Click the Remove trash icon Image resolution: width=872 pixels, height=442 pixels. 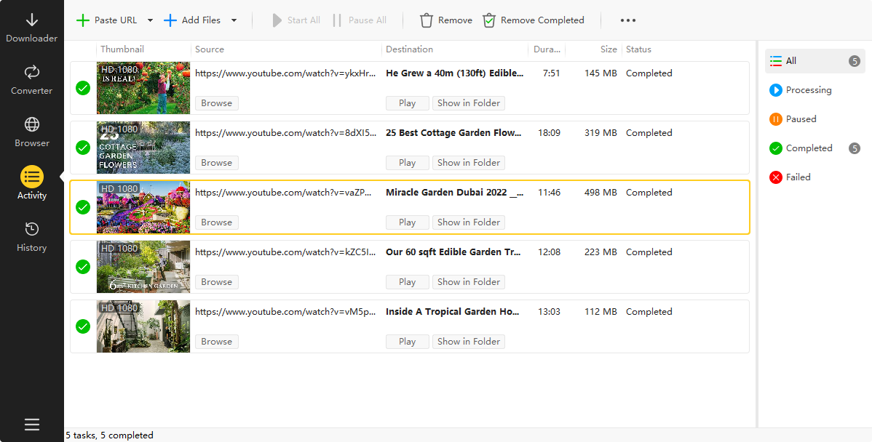point(427,20)
